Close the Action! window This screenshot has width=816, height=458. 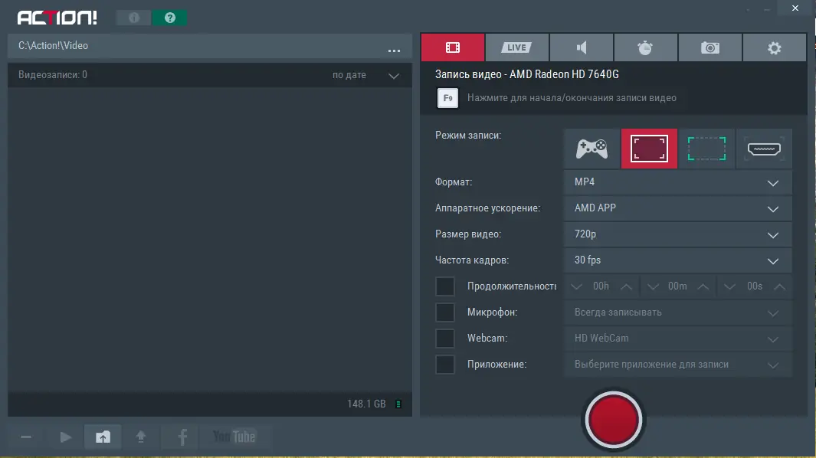[x=795, y=8]
